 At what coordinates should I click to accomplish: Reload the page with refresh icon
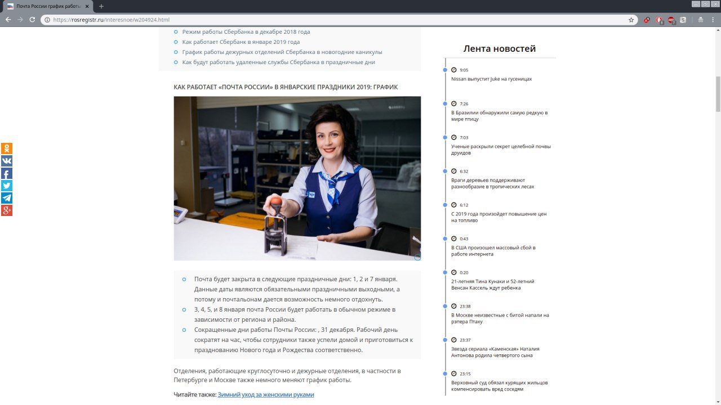(33, 20)
